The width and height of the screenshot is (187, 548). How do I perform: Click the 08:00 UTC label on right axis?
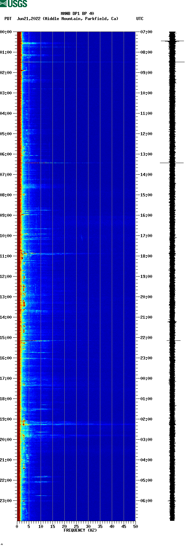coord(146,52)
